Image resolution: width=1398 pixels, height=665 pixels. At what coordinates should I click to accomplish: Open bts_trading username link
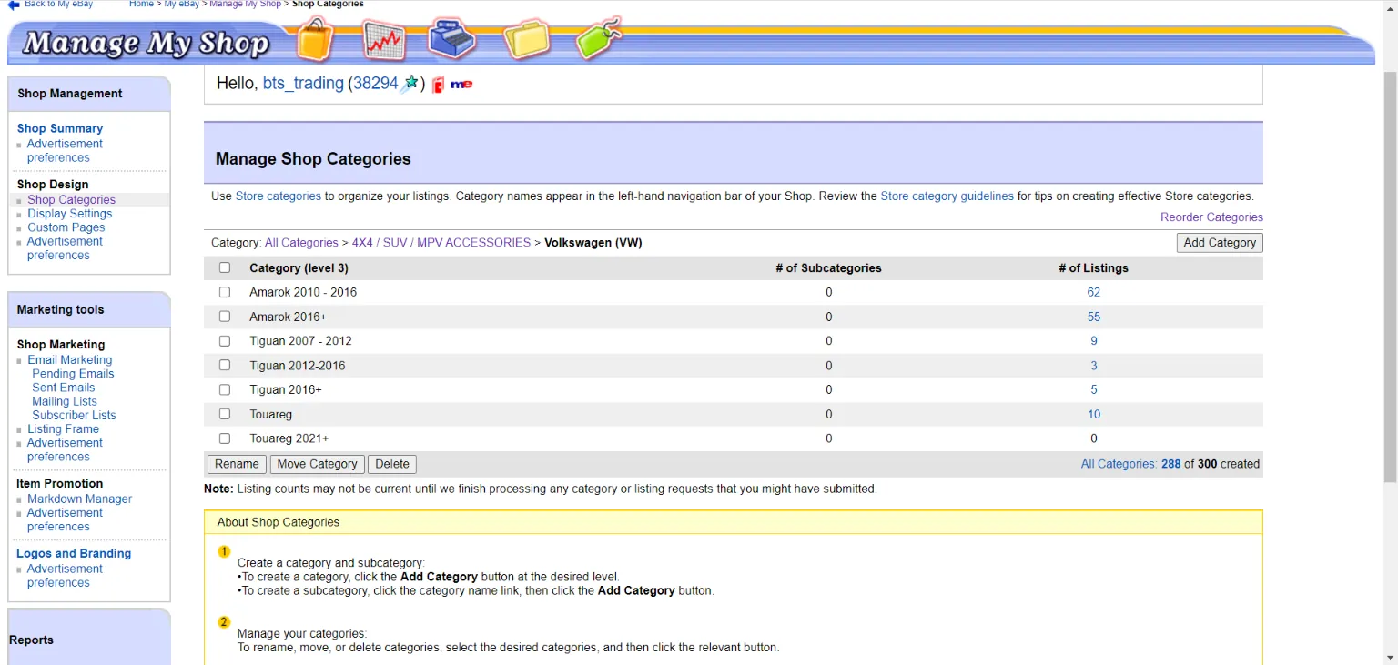[303, 84]
